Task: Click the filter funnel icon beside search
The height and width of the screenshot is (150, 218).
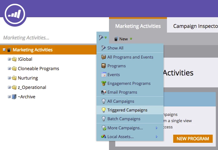Action: 101,37
